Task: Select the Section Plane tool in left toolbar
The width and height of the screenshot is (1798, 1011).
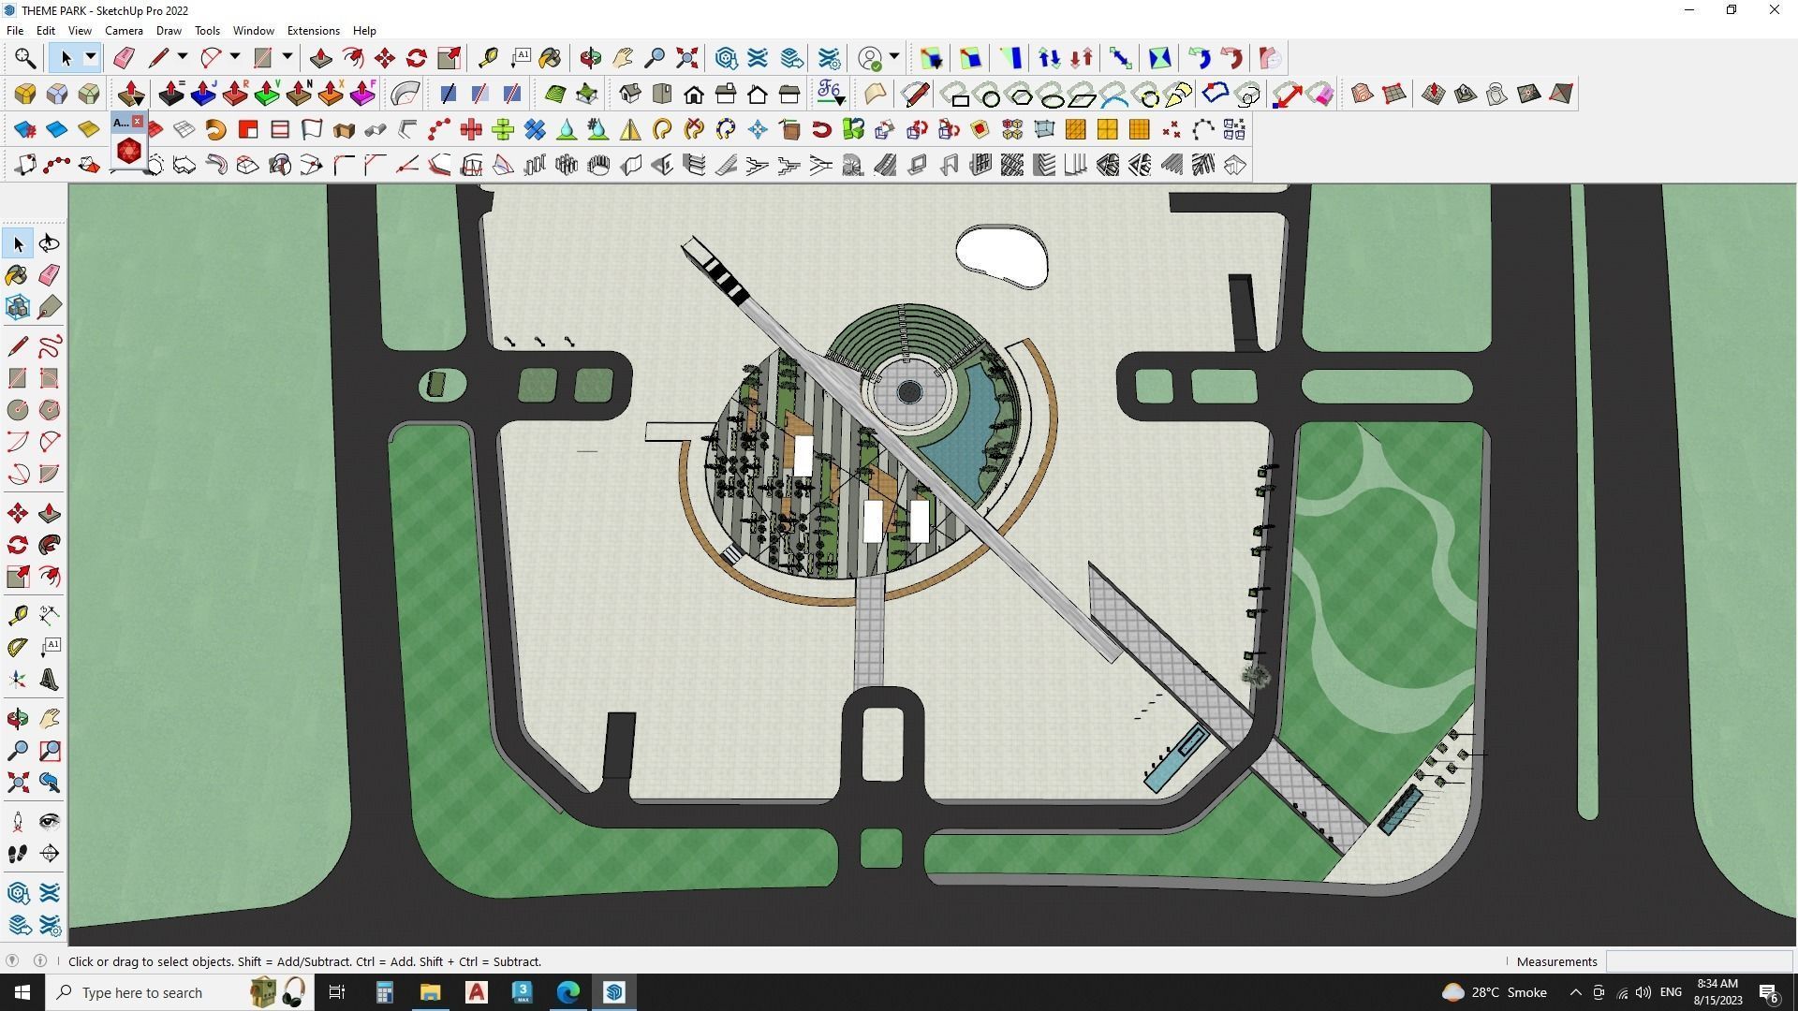Action: 50,854
